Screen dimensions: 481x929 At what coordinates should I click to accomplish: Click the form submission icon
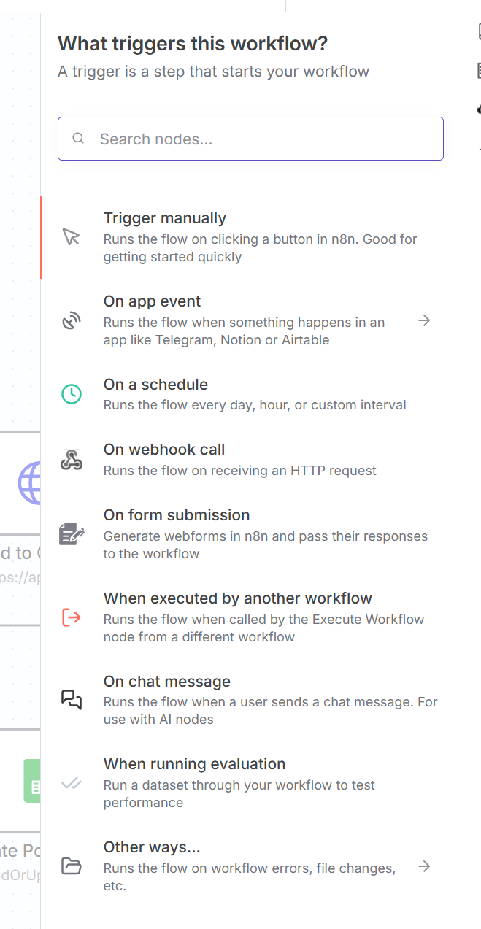click(71, 534)
